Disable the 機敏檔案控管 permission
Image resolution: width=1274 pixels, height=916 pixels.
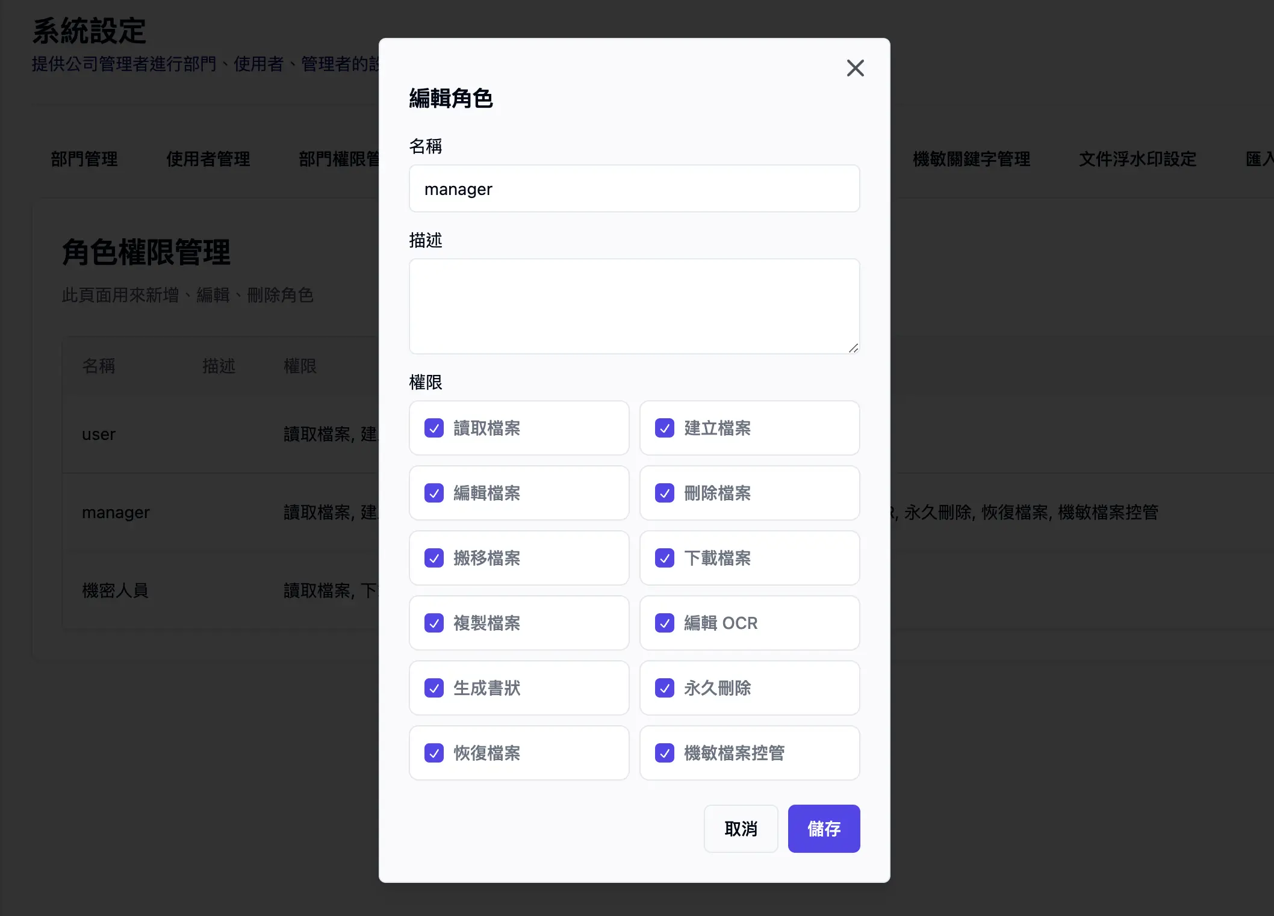[665, 753]
